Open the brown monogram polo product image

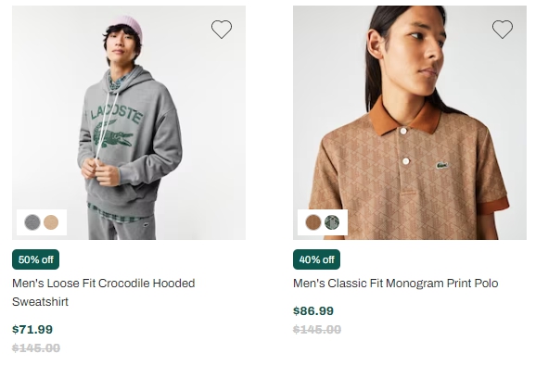pyautogui.click(x=410, y=122)
